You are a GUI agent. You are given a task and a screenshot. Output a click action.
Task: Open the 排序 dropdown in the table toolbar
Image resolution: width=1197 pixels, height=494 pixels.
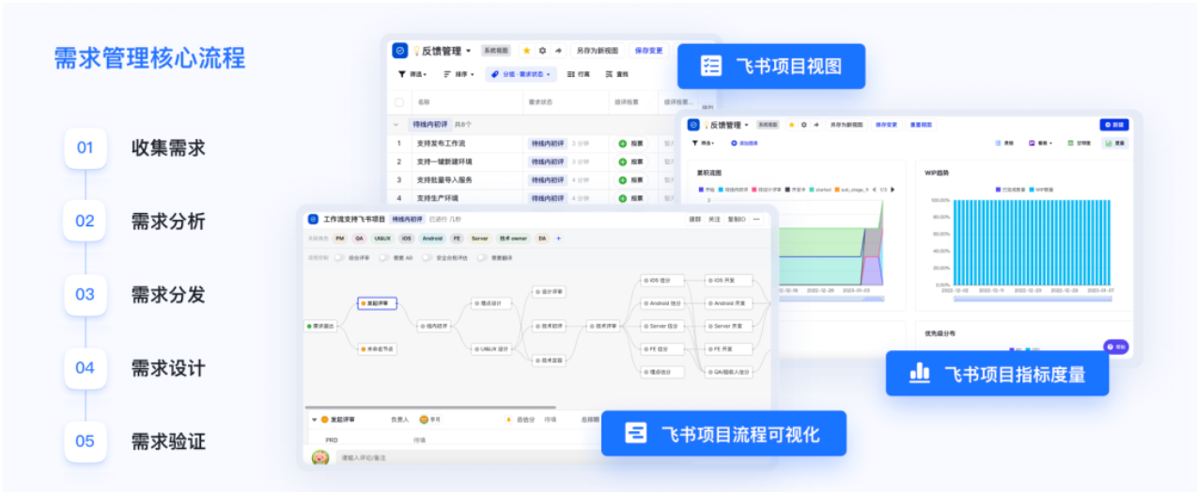point(459,74)
